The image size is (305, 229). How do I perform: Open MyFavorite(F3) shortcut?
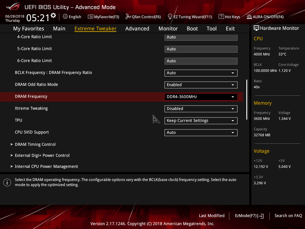coord(107,17)
